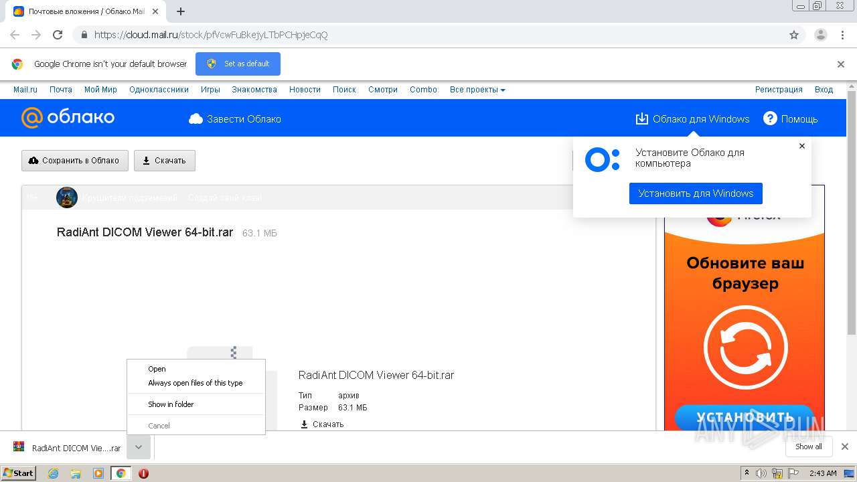Open File Explorer from taskbar

click(76, 473)
